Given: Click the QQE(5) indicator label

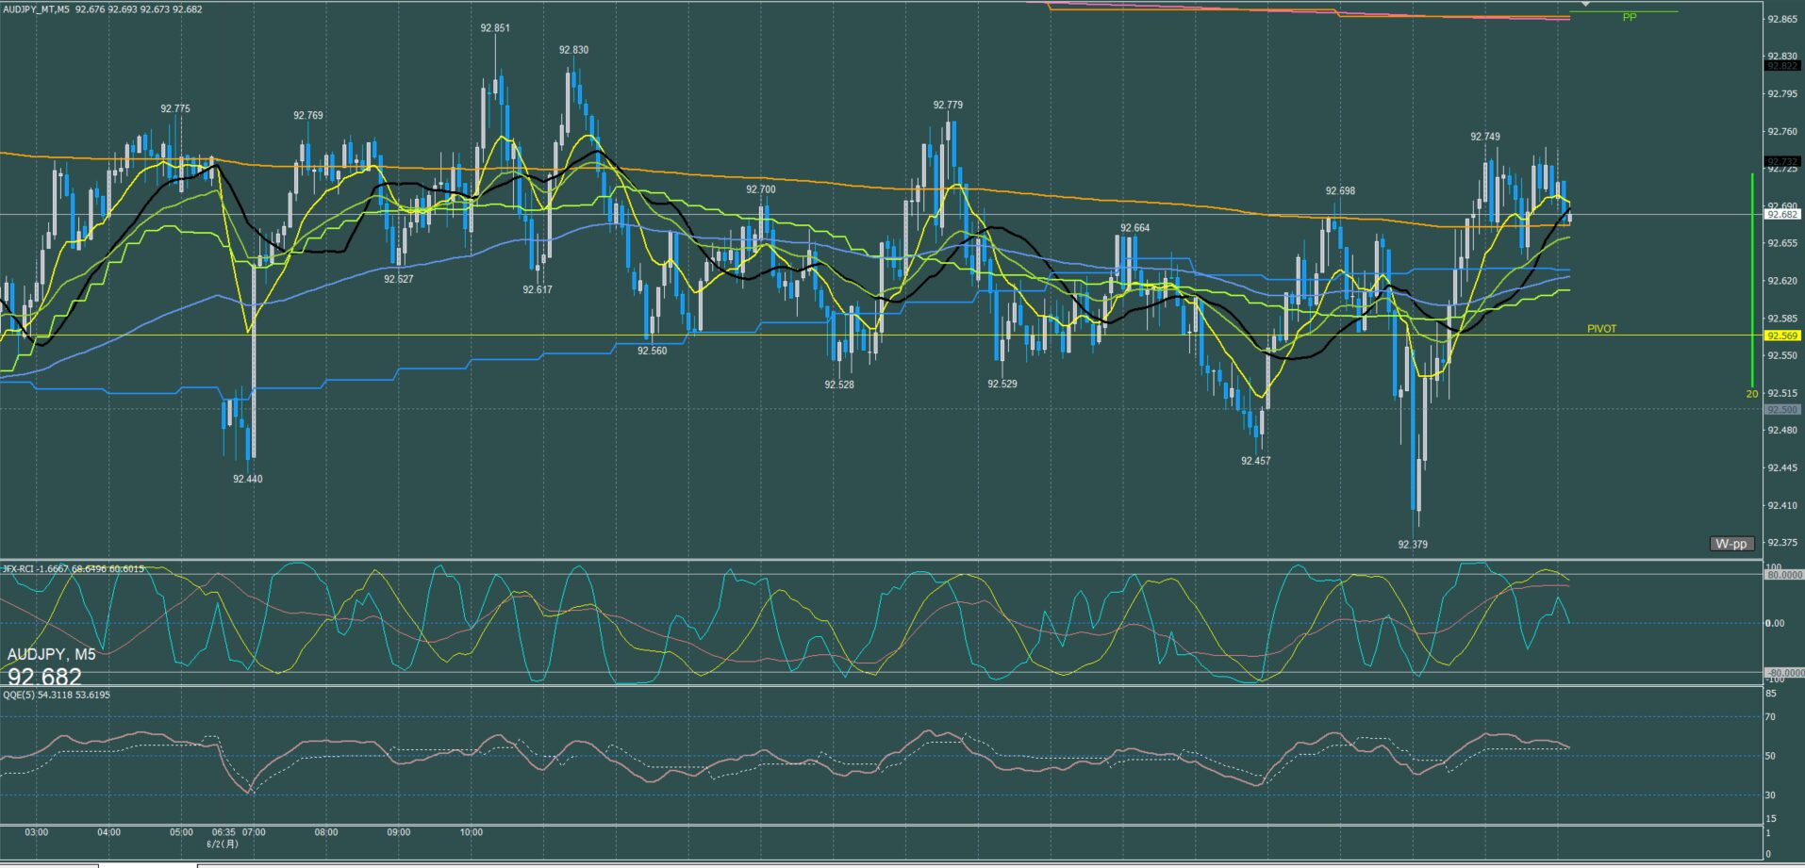Looking at the screenshot, I should coord(19,695).
